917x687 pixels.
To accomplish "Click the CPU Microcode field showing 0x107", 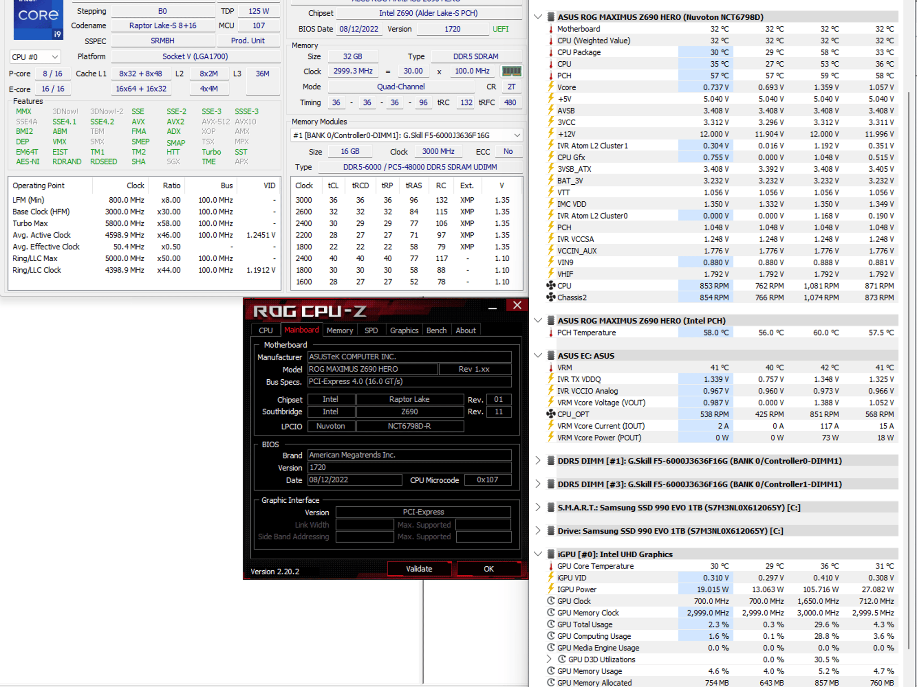I will pos(487,479).
